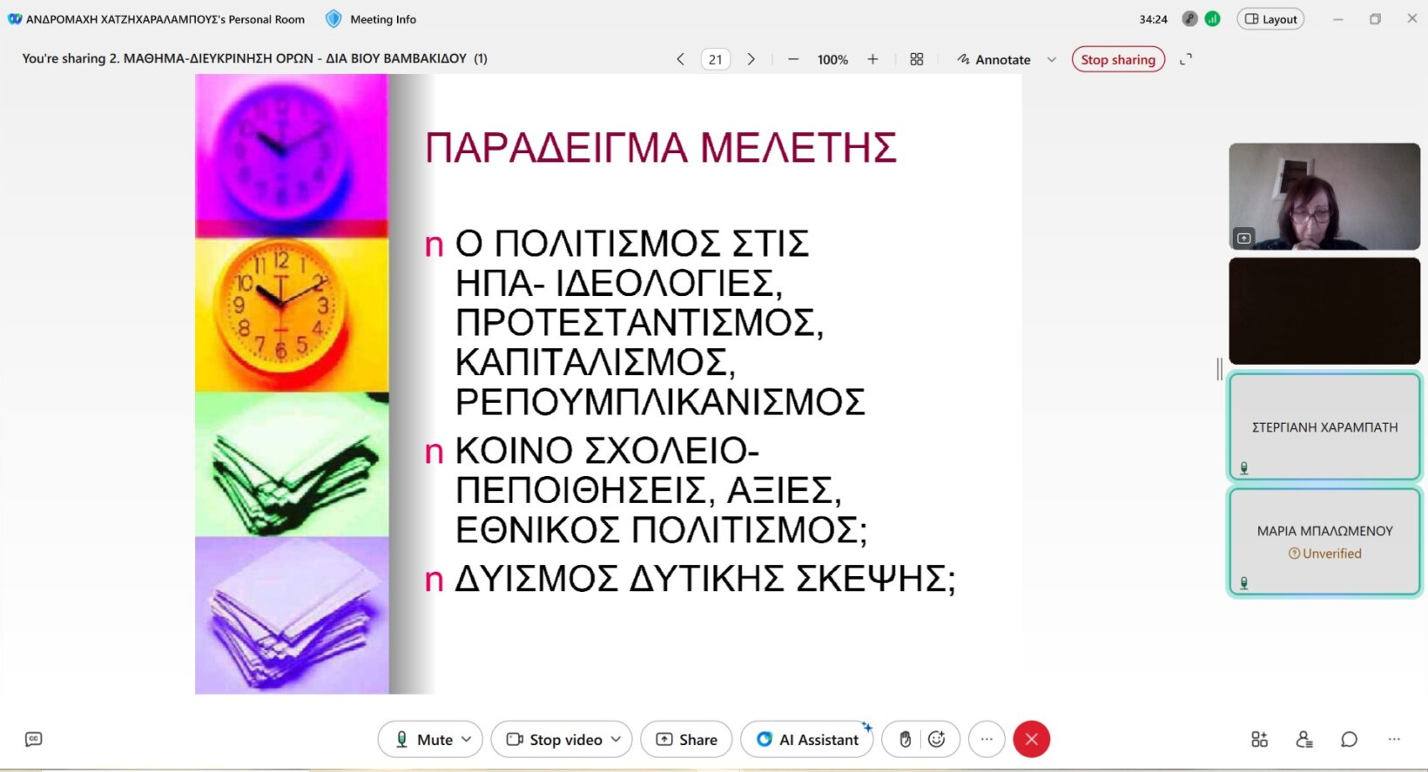Switch to slide thumbnail grid view
This screenshot has height=772, width=1428.
tap(916, 59)
